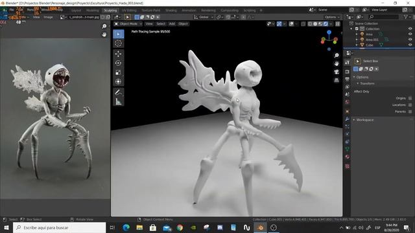Click the blue Z axis on navigation gizmo

click(x=329, y=32)
